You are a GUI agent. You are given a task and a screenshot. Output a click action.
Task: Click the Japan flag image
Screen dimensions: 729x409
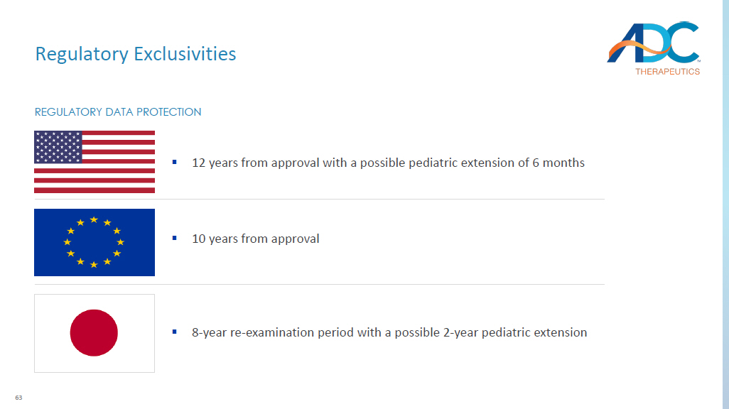pos(94,333)
